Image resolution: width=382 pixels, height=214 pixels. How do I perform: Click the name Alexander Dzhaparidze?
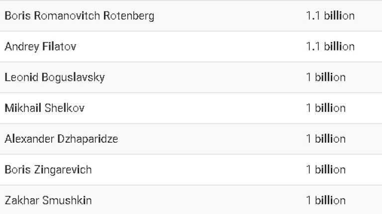click(61, 139)
